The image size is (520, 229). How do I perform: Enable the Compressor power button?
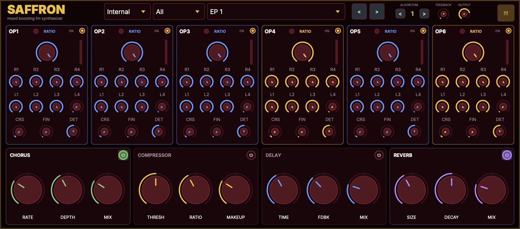tap(251, 155)
